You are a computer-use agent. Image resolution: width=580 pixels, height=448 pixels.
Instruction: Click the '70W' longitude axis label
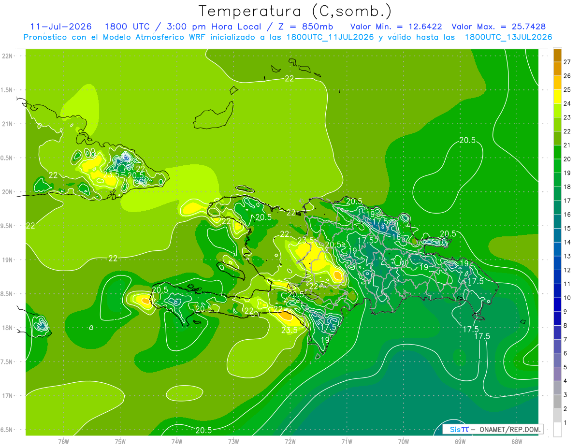pos(404,441)
